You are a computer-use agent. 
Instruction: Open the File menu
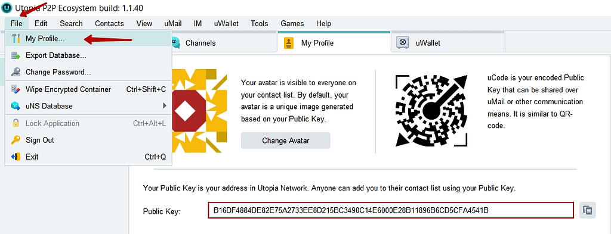point(16,23)
